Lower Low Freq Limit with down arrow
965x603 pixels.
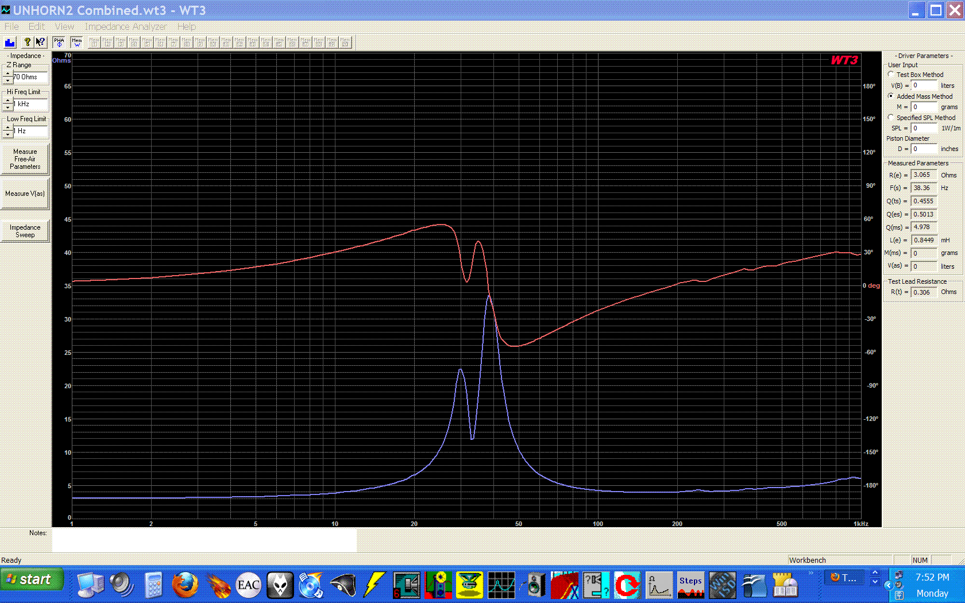[x=8, y=134]
